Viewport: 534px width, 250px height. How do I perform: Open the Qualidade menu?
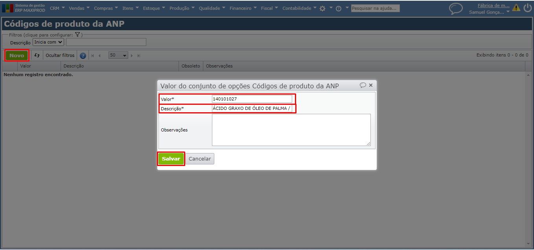[212, 8]
